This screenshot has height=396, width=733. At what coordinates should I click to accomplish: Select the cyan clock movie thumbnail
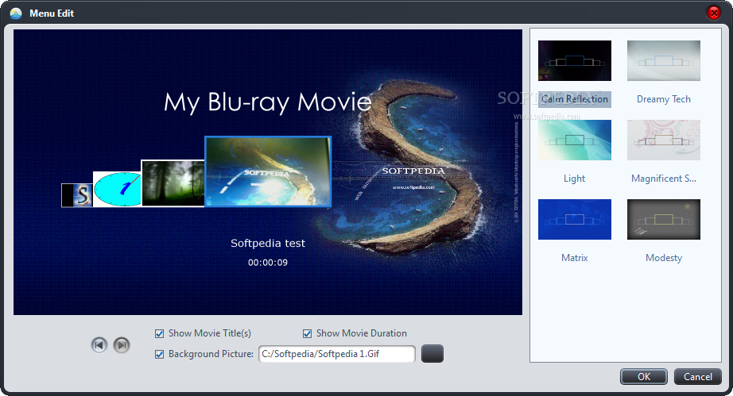point(118,189)
